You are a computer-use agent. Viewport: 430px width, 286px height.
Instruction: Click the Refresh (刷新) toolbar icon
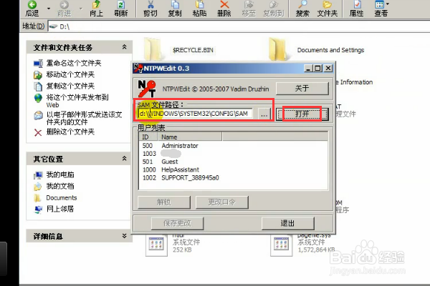[x=120, y=8]
